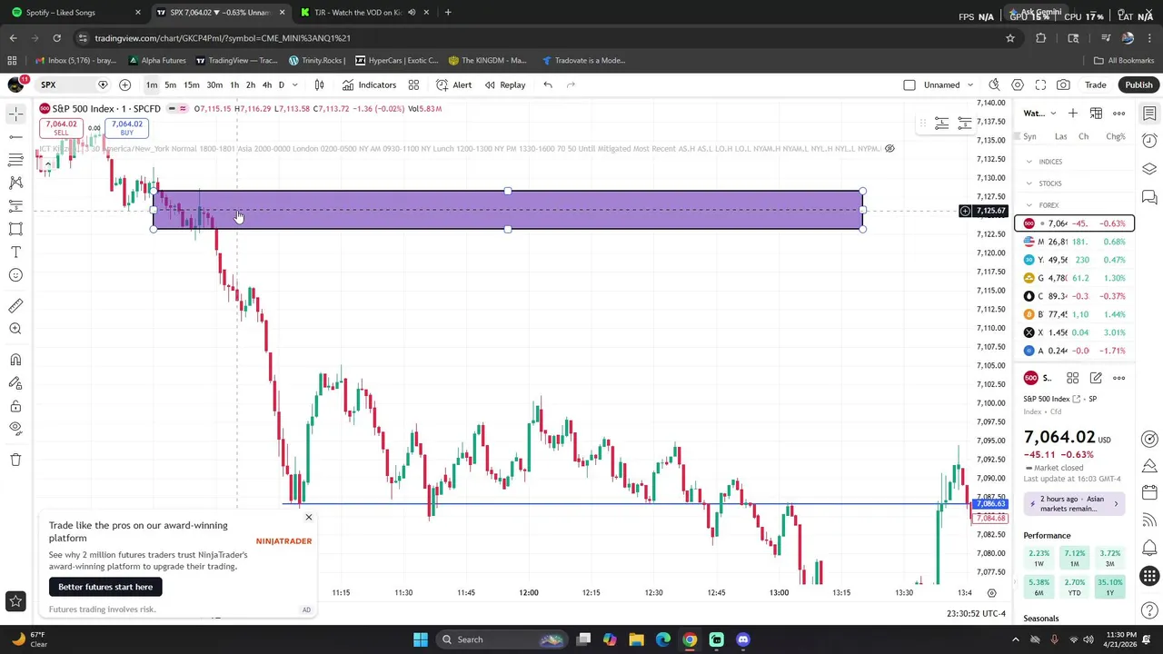1163x654 pixels.
Task: Open the text annotation tool
Action: [15, 252]
